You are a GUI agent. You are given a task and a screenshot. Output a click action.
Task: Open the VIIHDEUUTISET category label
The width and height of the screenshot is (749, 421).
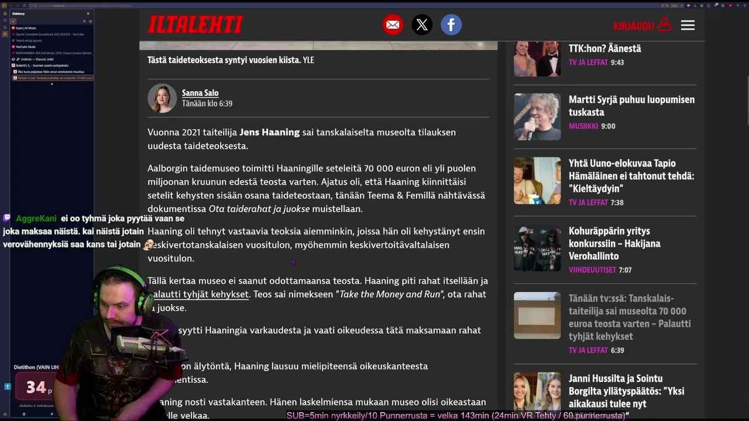pyautogui.click(x=592, y=270)
